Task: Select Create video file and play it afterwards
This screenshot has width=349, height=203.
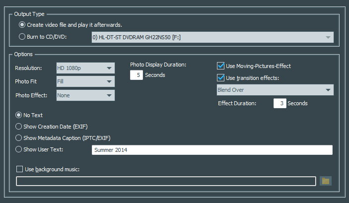Action: (x=22, y=24)
